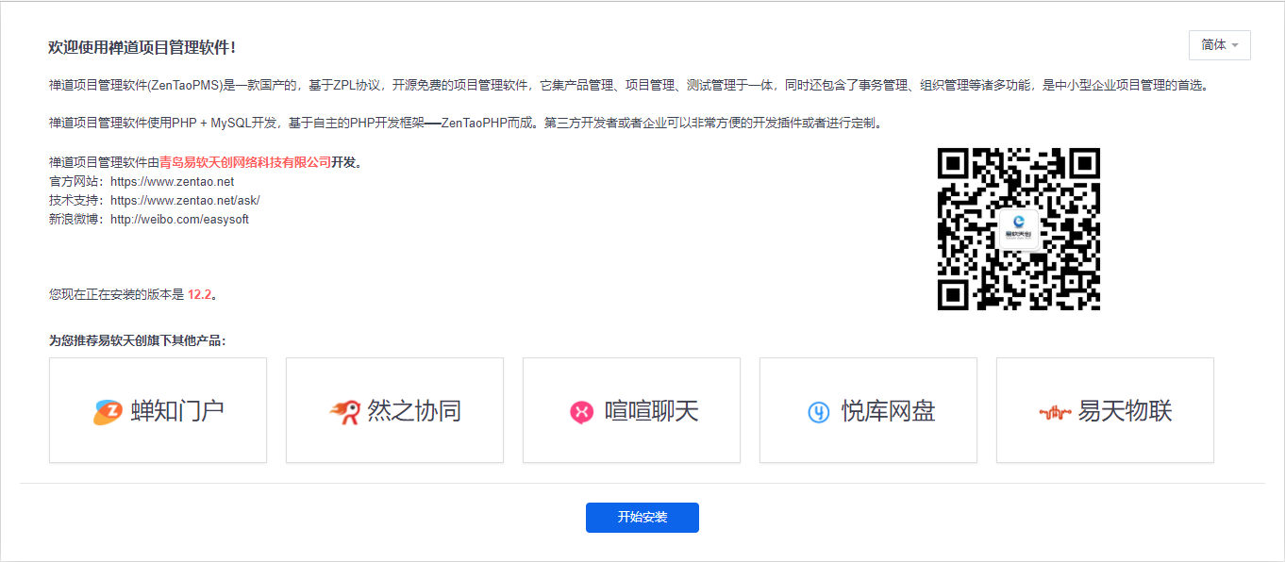The height and width of the screenshot is (562, 1285).
Task: Visit the official site https://www.zentao.net
Action: coord(172,181)
